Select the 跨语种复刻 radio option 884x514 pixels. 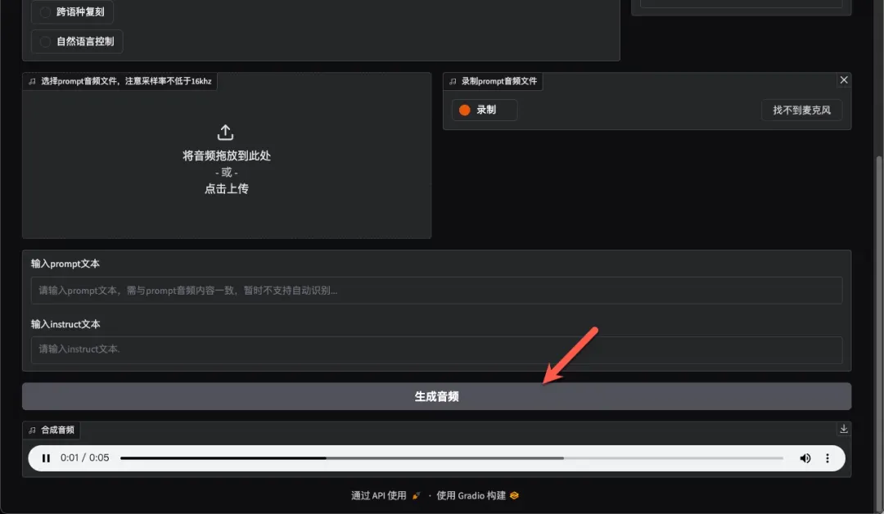(x=46, y=12)
